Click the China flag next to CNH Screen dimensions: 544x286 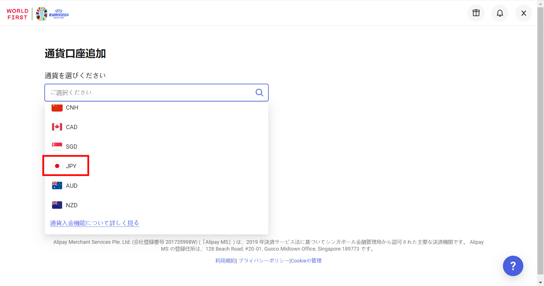[57, 107]
